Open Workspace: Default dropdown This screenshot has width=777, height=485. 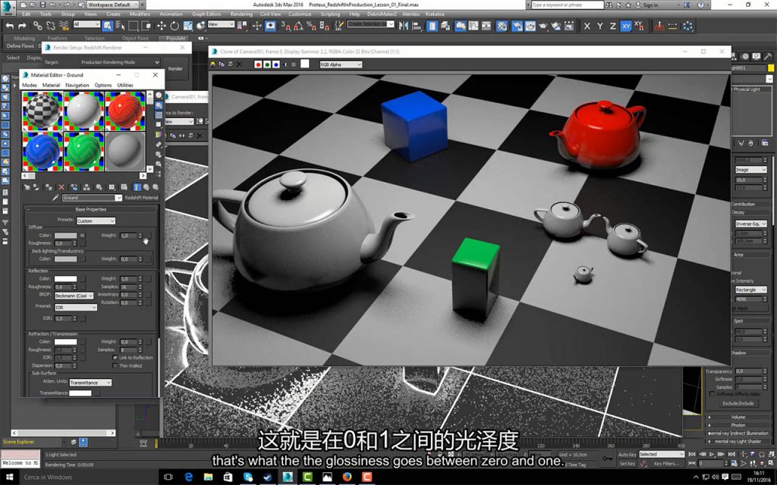(x=112, y=5)
